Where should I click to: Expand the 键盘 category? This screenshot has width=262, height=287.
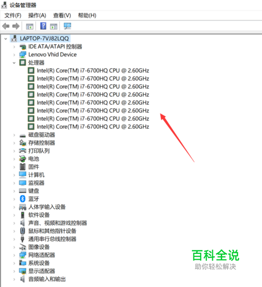[x=14, y=191]
